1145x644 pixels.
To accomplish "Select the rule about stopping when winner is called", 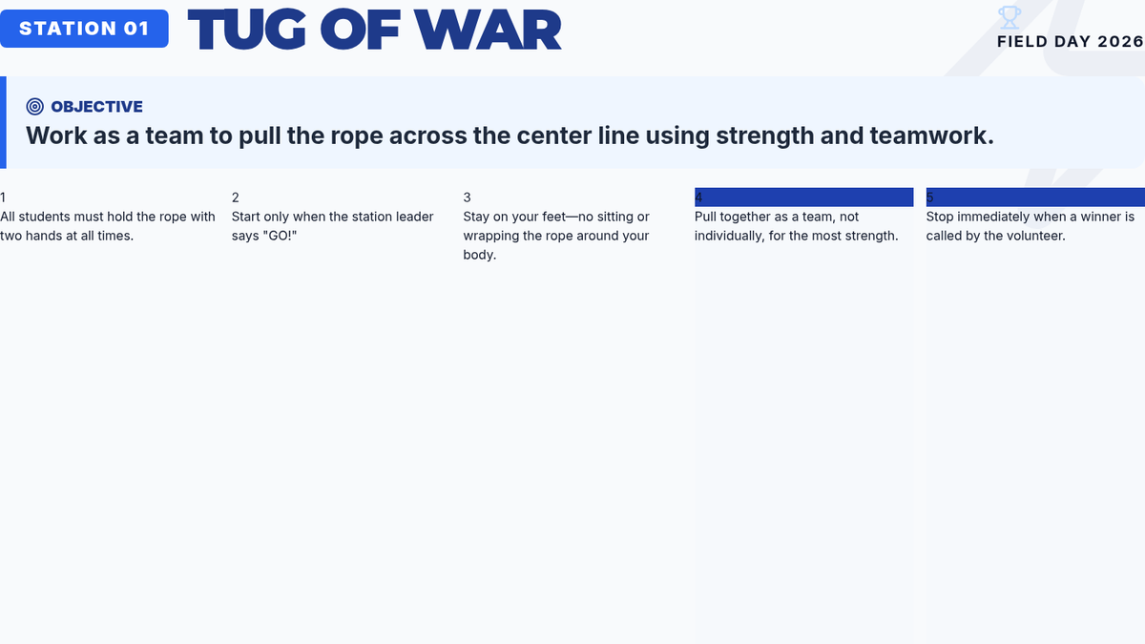I will click(1030, 226).
